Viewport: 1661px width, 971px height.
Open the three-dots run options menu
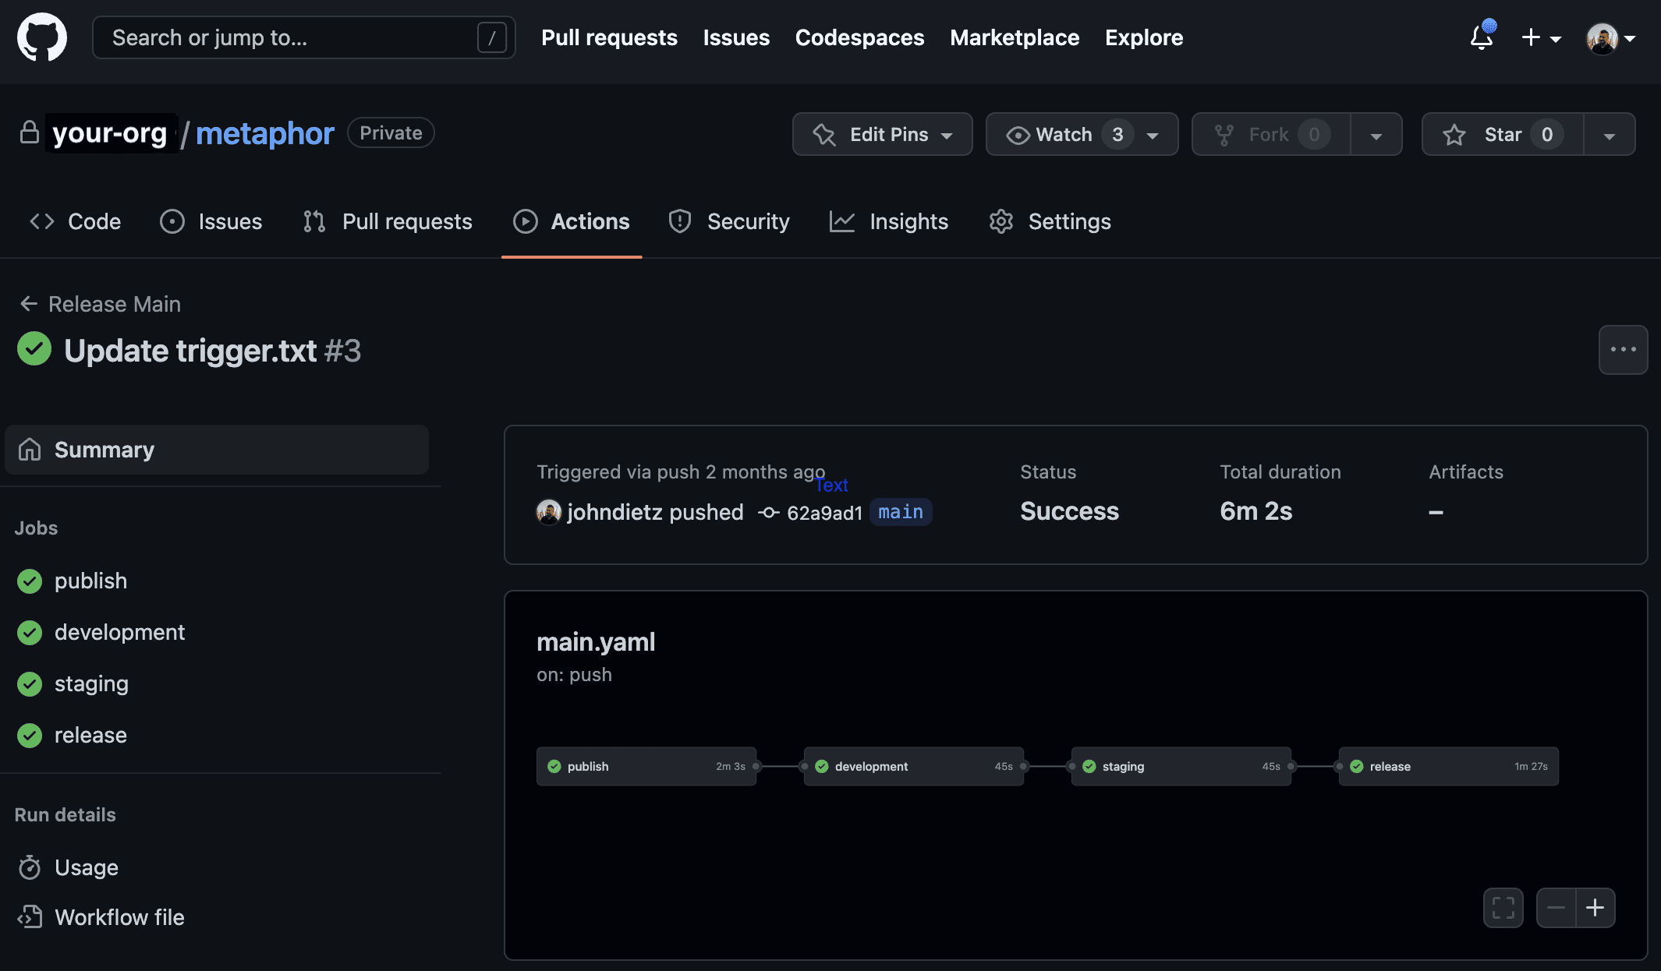click(x=1623, y=350)
